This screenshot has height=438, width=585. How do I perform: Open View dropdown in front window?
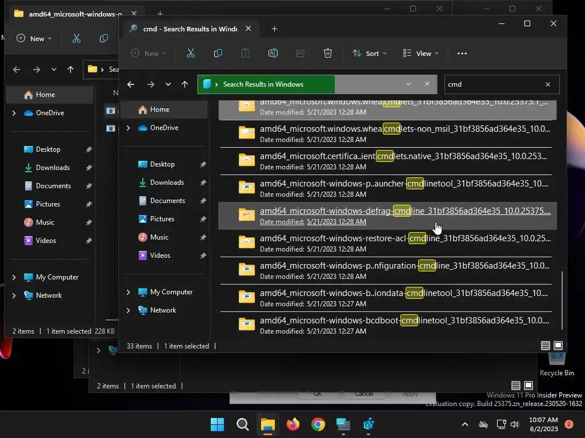[x=420, y=53]
